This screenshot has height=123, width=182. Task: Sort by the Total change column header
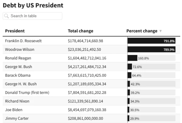(x=80, y=31)
